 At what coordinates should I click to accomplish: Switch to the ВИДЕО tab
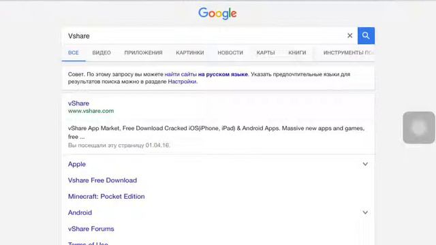(x=102, y=52)
